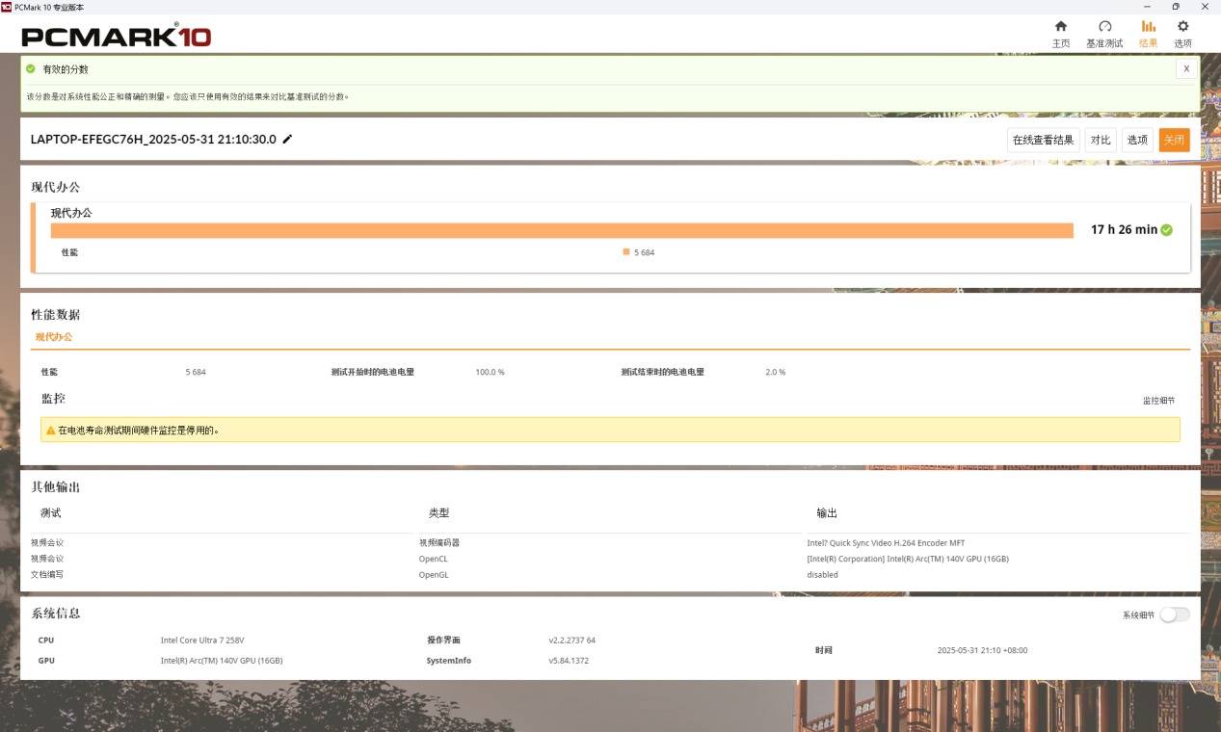The height and width of the screenshot is (732, 1221).
Task: Click the 操作界面 version v2.2.2737 64
Action: pyautogui.click(x=572, y=640)
